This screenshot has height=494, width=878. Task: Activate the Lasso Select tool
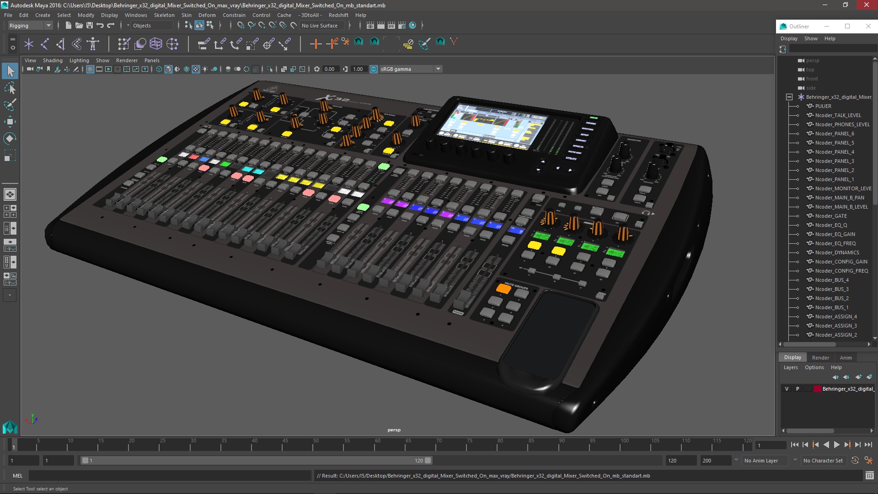point(10,88)
